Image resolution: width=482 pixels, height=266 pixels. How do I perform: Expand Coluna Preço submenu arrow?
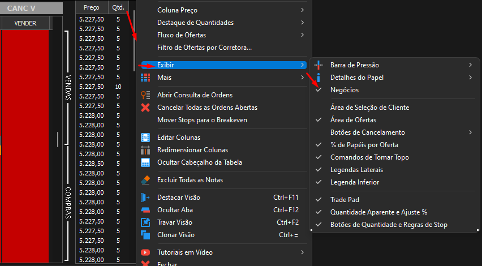click(303, 10)
